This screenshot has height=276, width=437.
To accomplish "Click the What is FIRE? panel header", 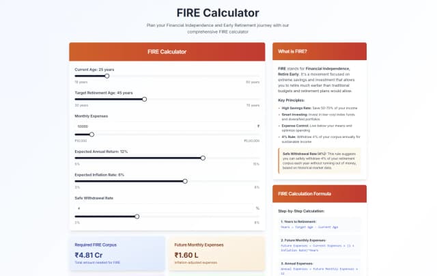I will coord(319,51).
